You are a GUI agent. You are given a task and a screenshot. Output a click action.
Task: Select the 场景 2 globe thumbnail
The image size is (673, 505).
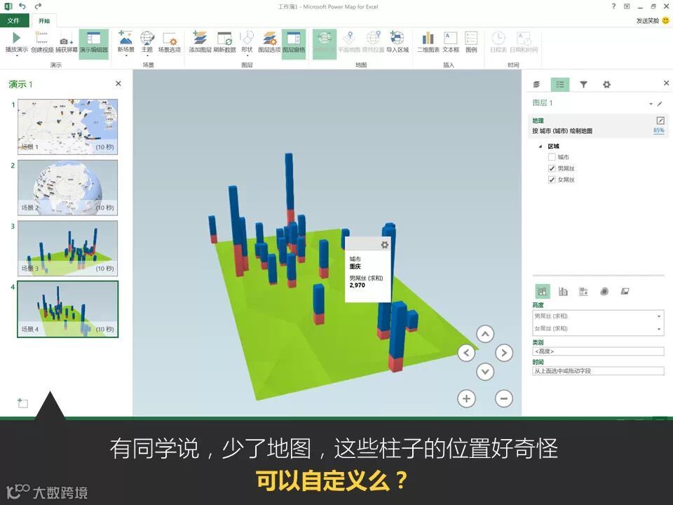click(67, 188)
